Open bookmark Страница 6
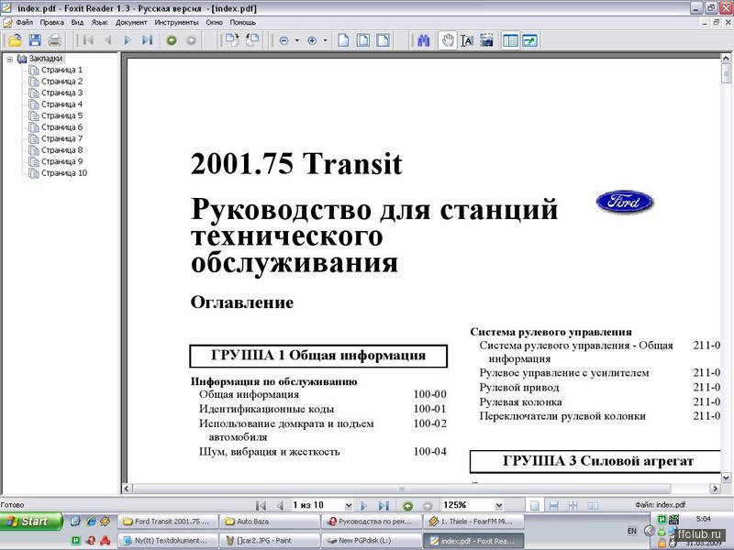The width and height of the screenshot is (734, 550). tap(61, 127)
